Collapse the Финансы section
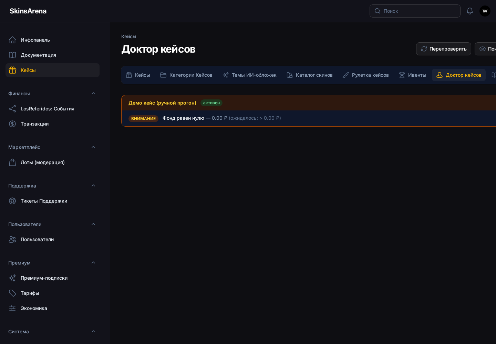Viewport: 496px width, 344px height. (93, 94)
